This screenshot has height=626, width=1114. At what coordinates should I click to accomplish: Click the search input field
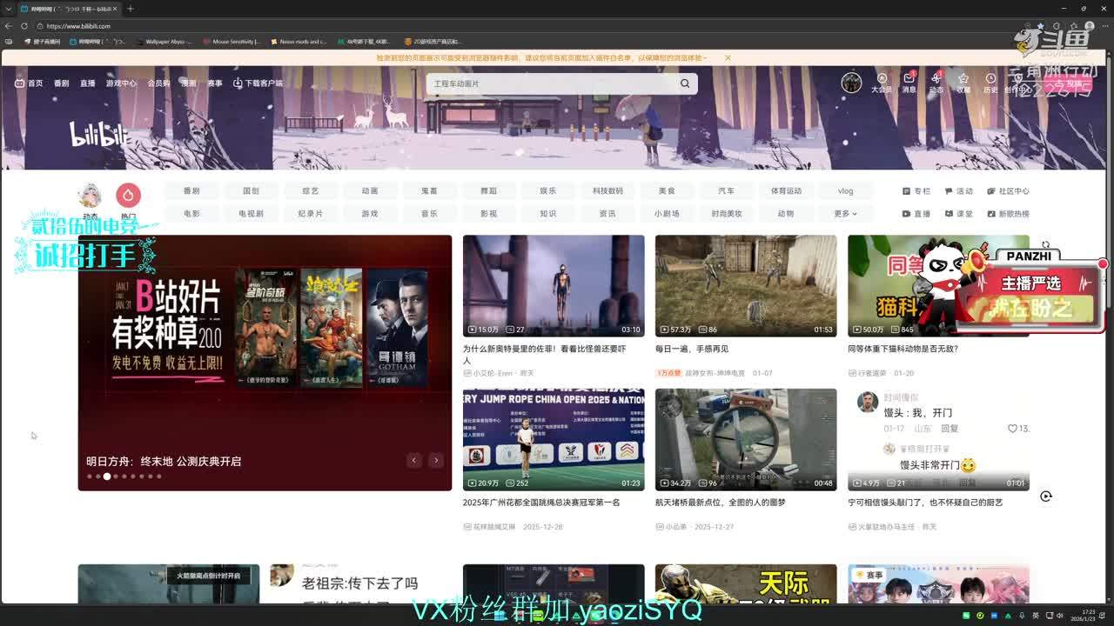tap(548, 83)
